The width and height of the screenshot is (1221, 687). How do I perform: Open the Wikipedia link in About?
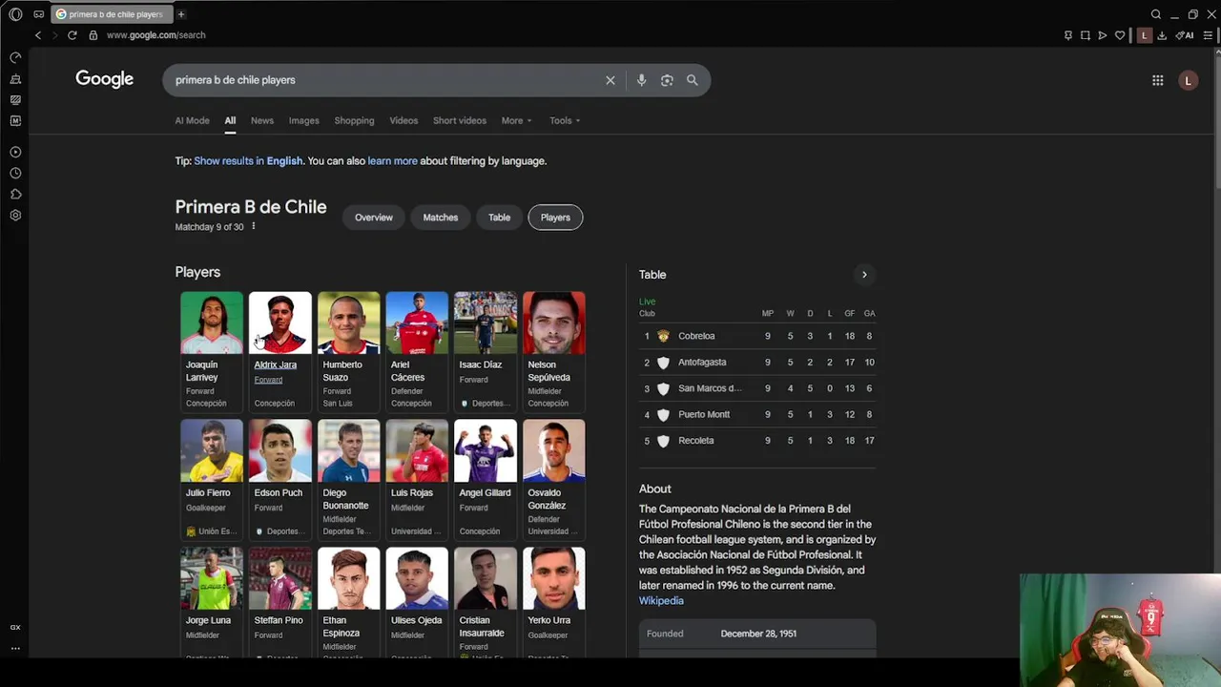coord(661,601)
